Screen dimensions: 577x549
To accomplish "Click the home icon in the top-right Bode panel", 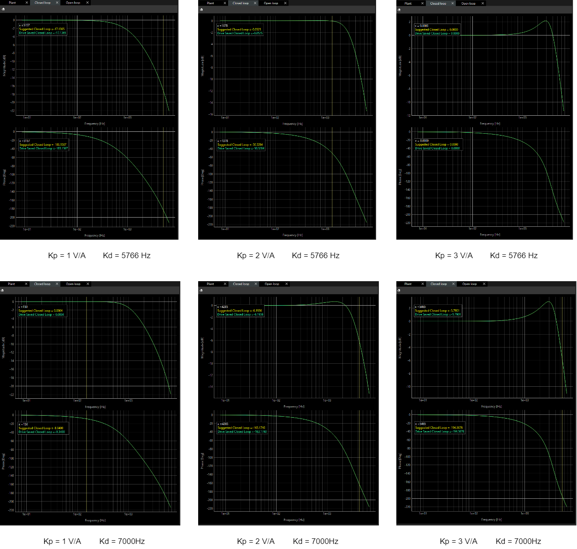I will [399, 10].
